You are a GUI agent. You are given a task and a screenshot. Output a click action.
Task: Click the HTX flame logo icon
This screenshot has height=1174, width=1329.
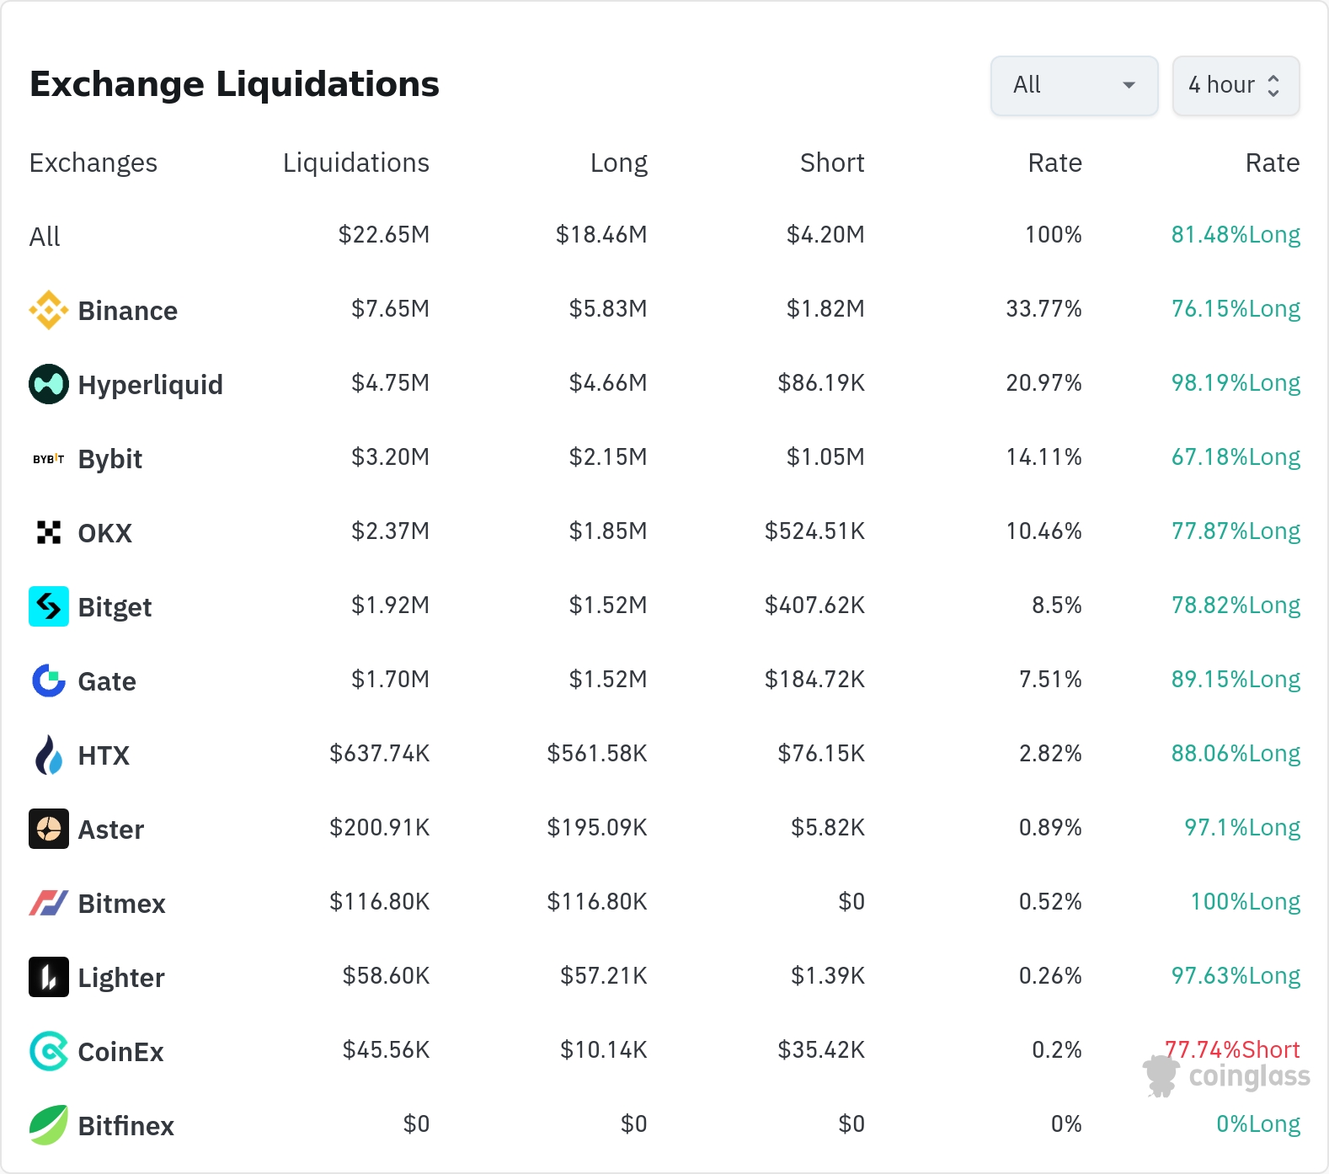click(49, 755)
